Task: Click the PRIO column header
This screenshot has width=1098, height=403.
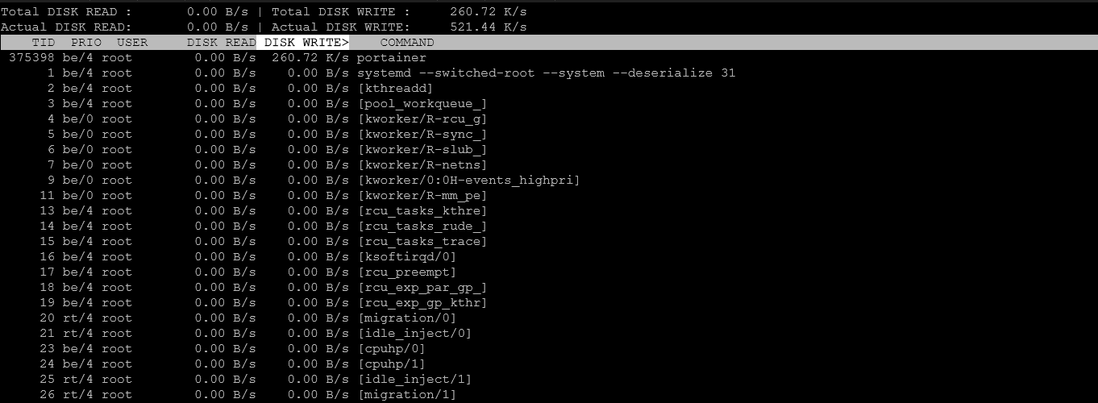Action: click(86, 43)
